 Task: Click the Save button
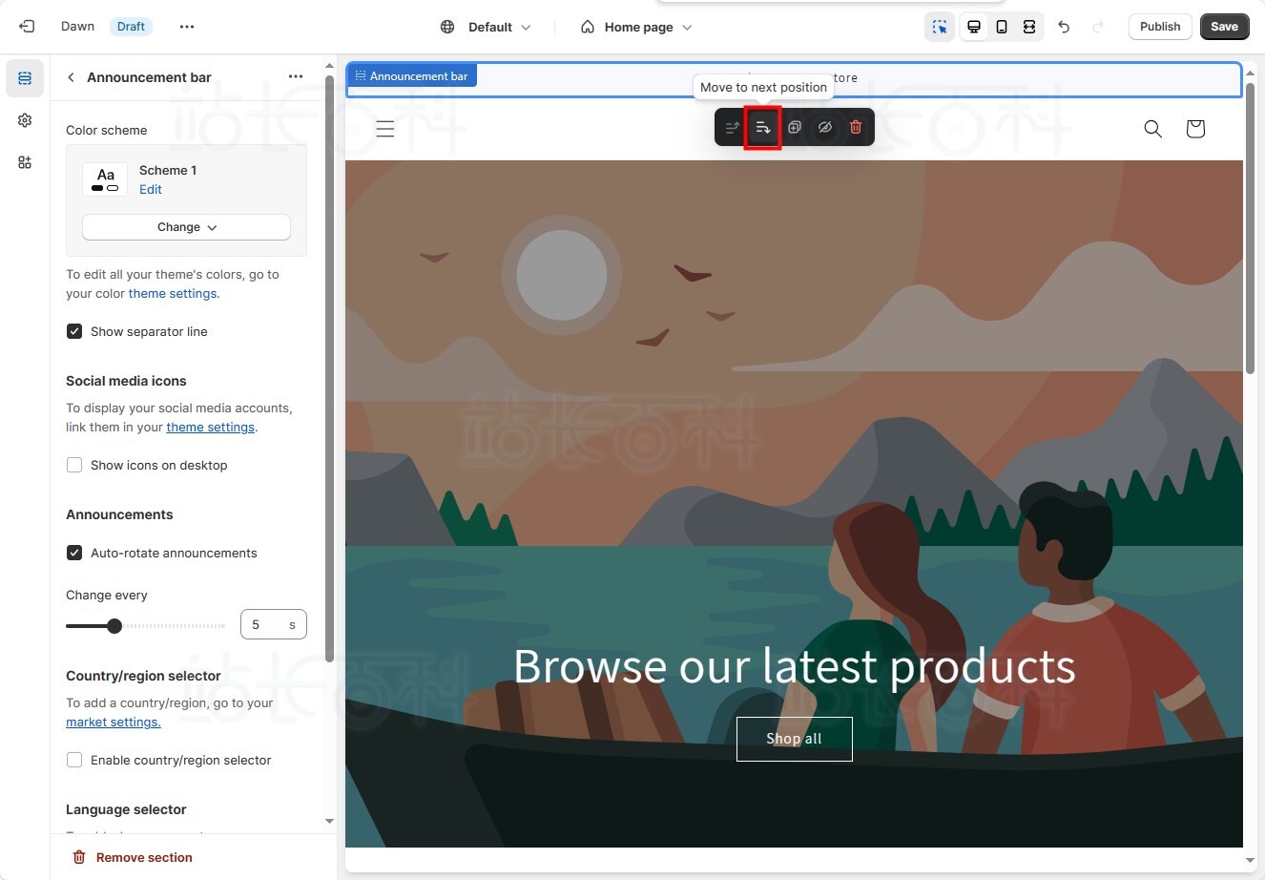click(x=1224, y=27)
